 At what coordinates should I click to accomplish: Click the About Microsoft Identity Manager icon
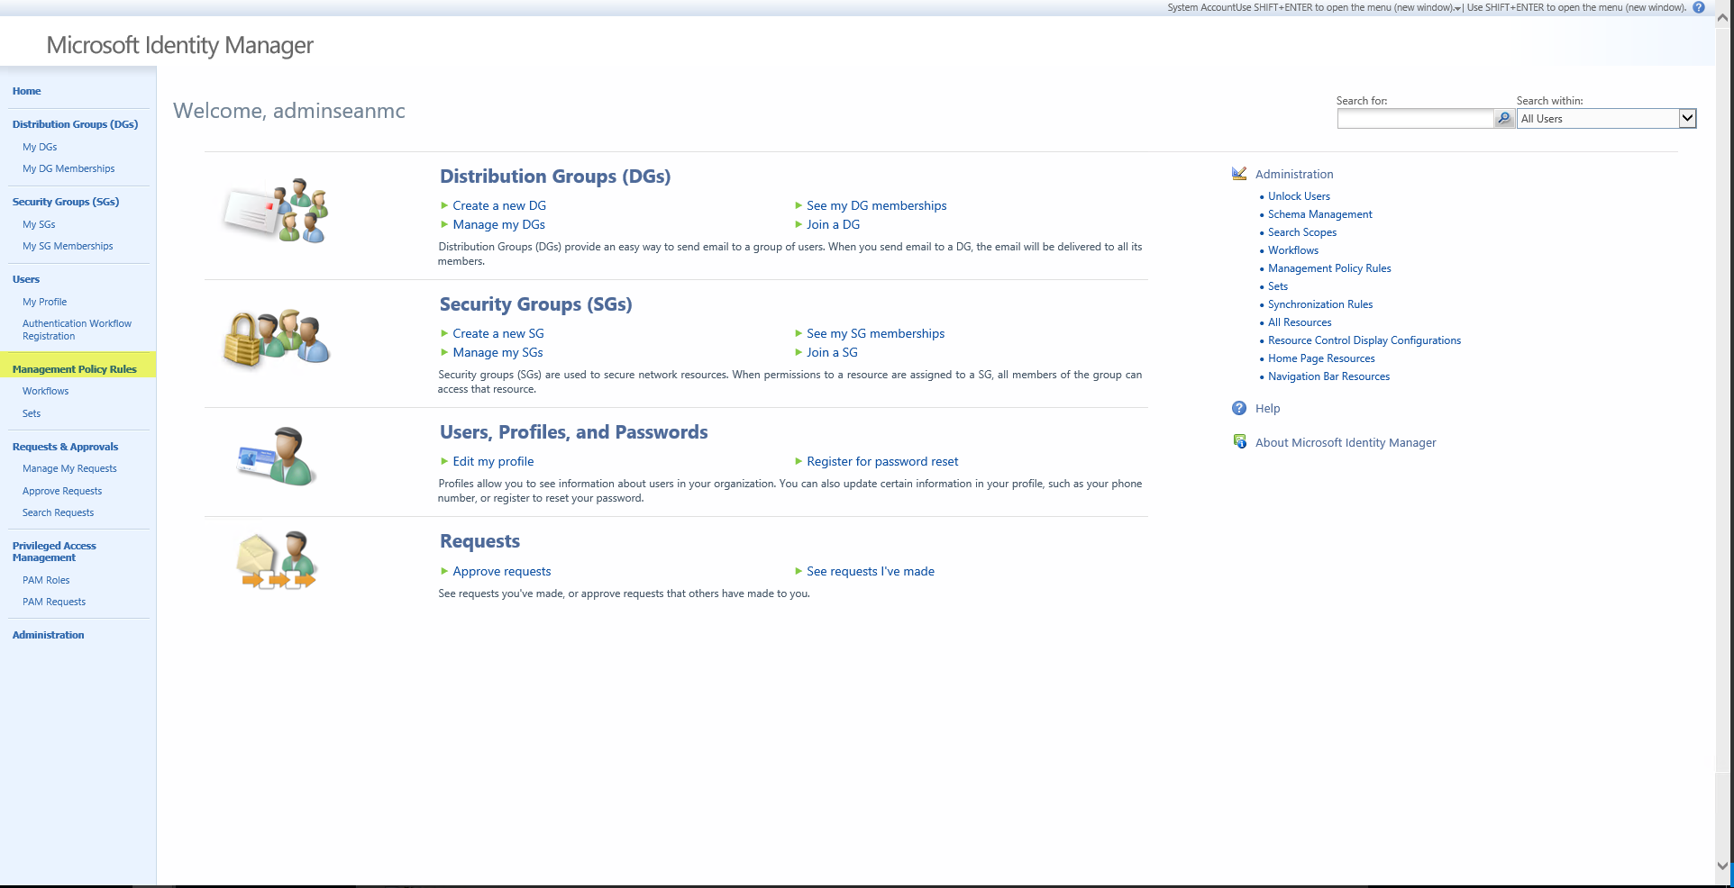tap(1240, 441)
